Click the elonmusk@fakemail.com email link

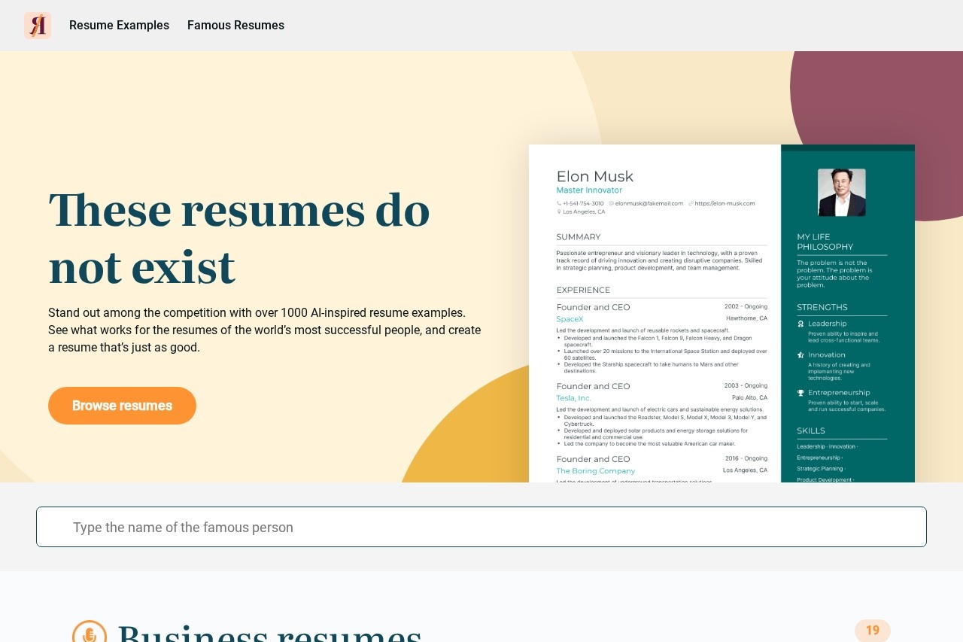tap(652, 203)
